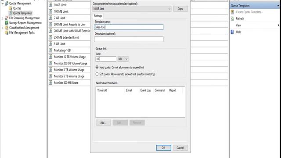Click the Monitor 3 TB Volume Usage icon

point(51,70)
